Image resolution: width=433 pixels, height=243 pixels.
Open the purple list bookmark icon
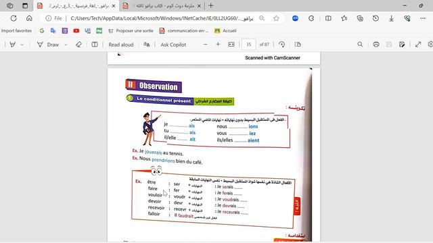tap(65, 30)
